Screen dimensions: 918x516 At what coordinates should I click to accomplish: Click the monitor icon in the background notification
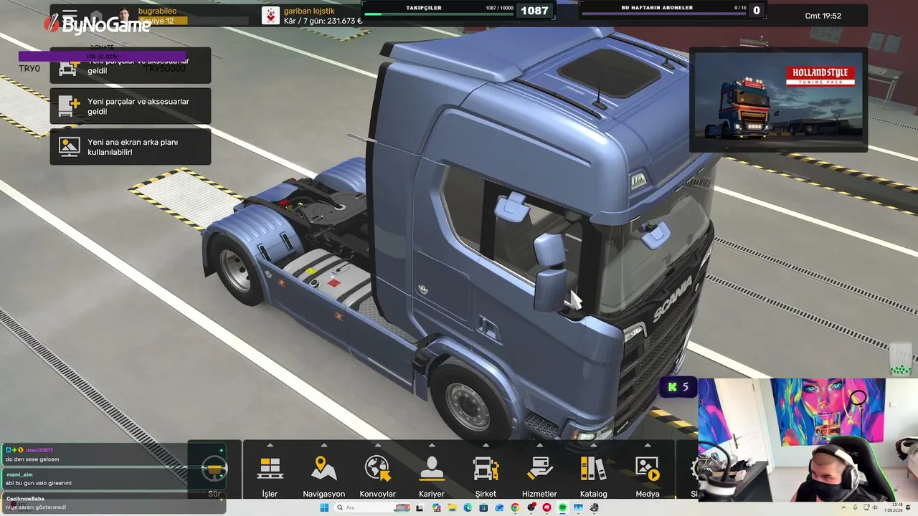click(x=69, y=147)
